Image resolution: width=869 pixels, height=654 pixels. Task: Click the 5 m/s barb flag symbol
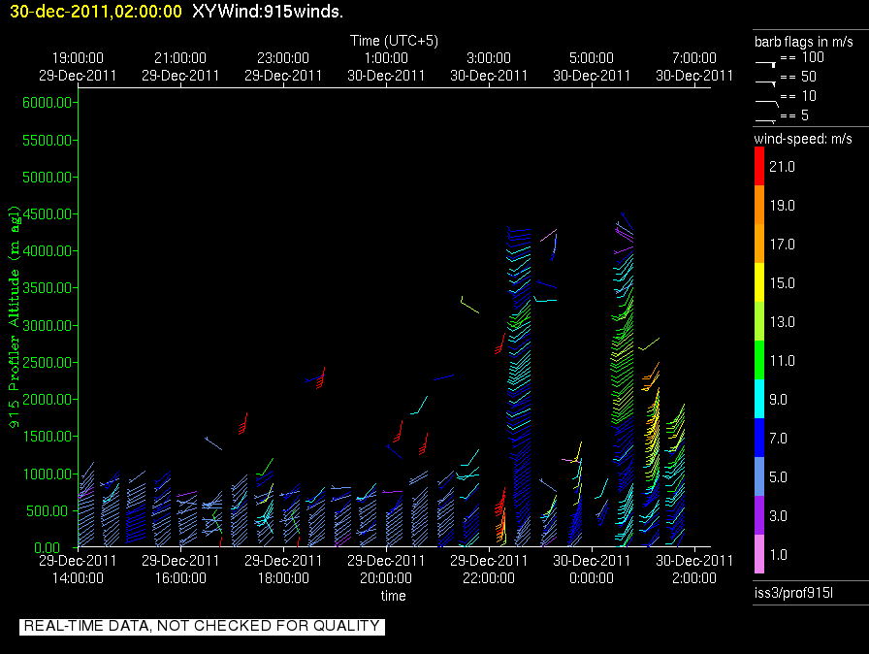point(766,121)
